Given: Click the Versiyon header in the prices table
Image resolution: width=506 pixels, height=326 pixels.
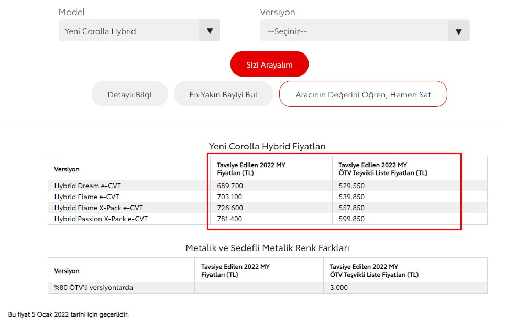Looking at the screenshot, I should 67,169.
